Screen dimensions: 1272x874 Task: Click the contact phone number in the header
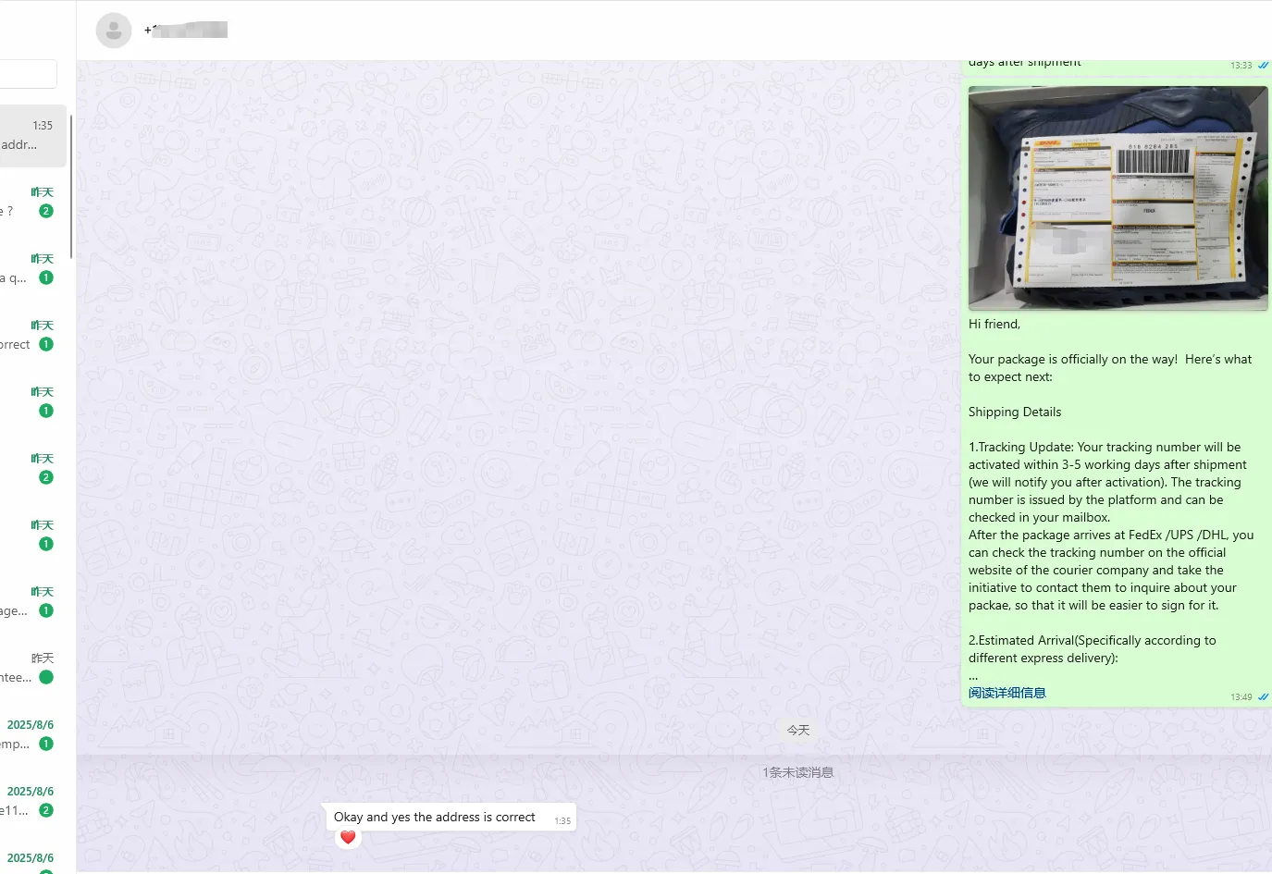point(186,31)
